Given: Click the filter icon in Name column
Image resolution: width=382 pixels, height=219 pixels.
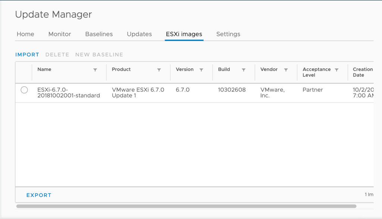Looking at the screenshot, I should [95, 70].
